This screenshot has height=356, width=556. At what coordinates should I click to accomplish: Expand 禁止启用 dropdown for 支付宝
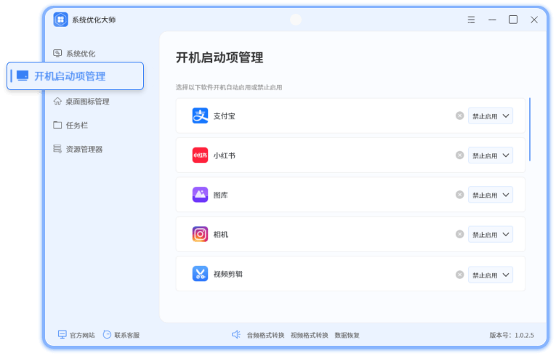pyautogui.click(x=491, y=116)
